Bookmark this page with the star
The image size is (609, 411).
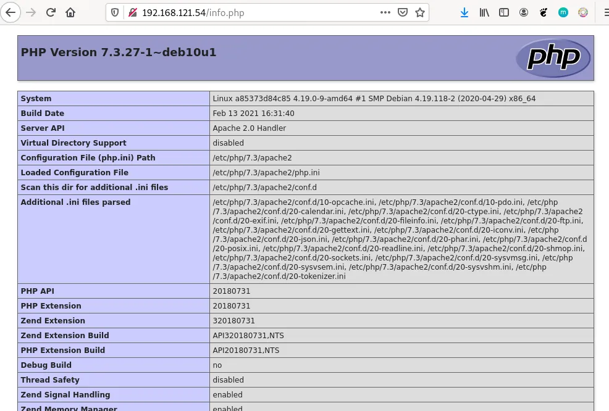click(x=420, y=12)
